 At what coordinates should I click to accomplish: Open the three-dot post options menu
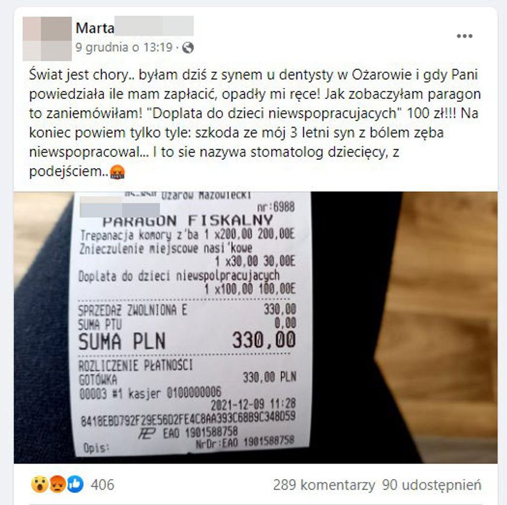pos(464,36)
